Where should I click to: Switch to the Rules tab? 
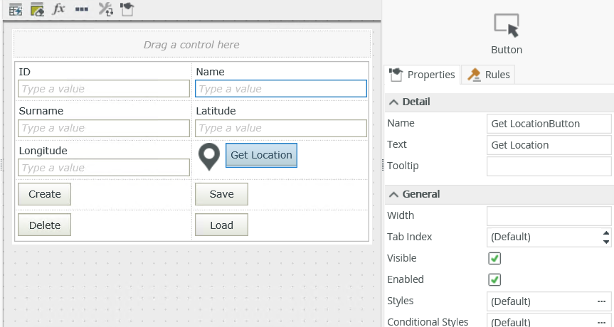coord(488,75)
